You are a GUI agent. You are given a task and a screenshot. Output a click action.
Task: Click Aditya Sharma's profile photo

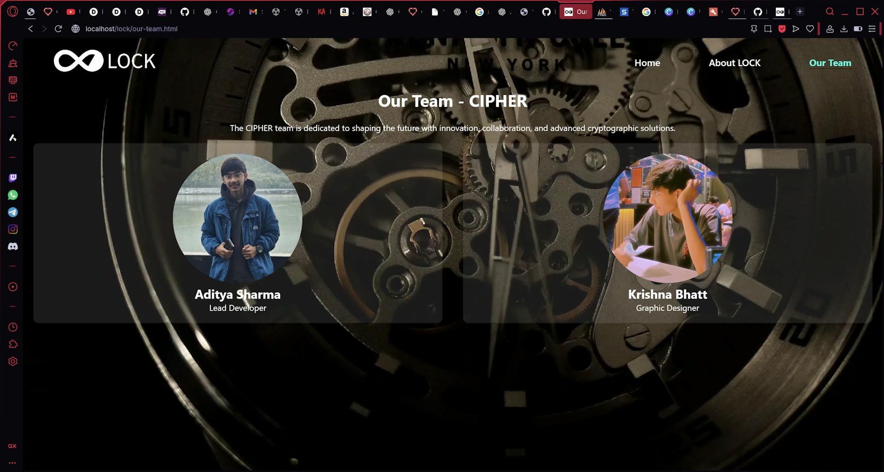[238, 218]
